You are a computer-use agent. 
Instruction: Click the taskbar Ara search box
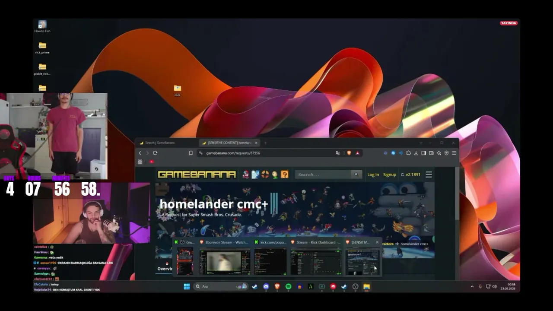coord(220,286)
